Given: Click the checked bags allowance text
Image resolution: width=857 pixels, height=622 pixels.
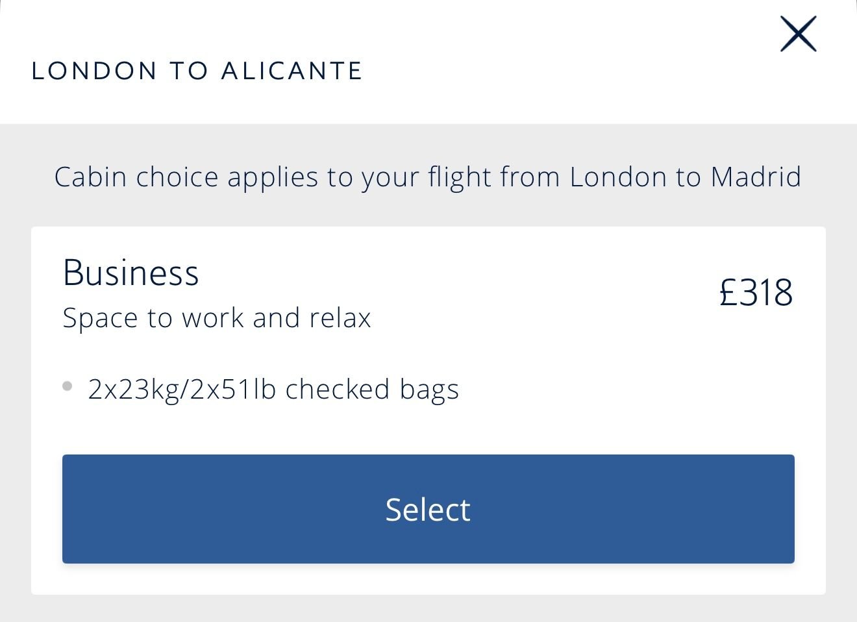Looking at the screenshot, I should tap(273, 390).
